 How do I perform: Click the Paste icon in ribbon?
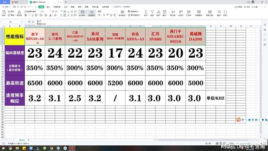[4, 12]
